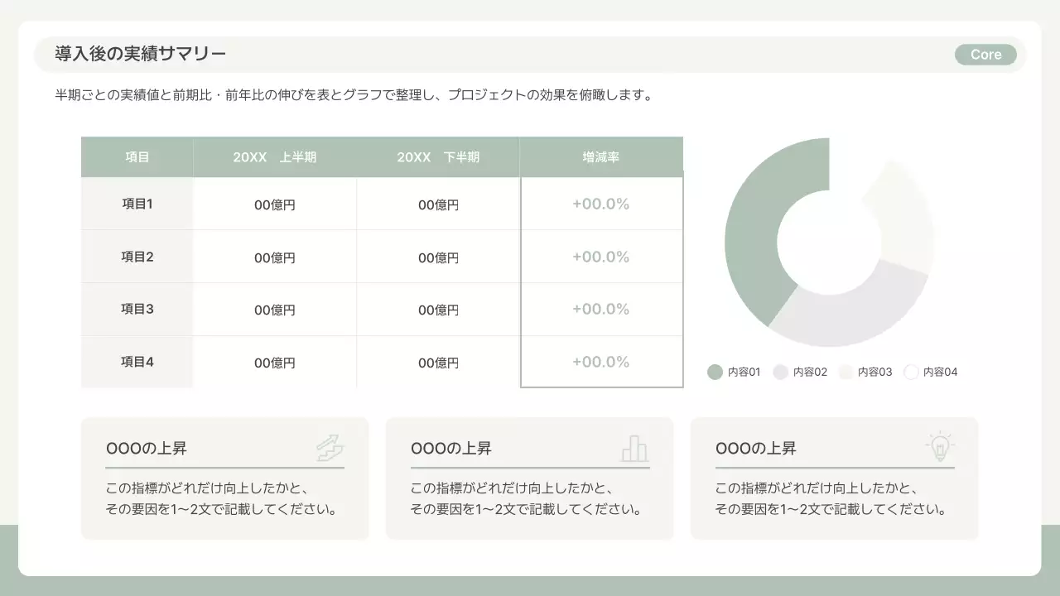Click the 項目1 row label
The height and width of the screenshot is (596, 1060).
[137, 203]
